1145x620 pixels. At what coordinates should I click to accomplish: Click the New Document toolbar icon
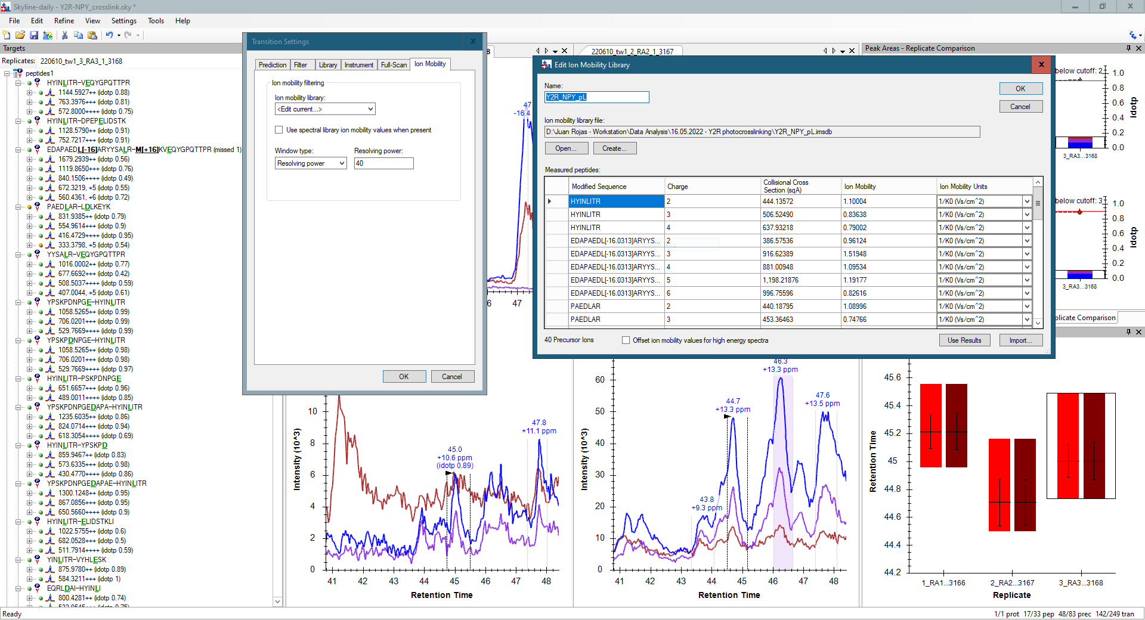click(7, 35)
